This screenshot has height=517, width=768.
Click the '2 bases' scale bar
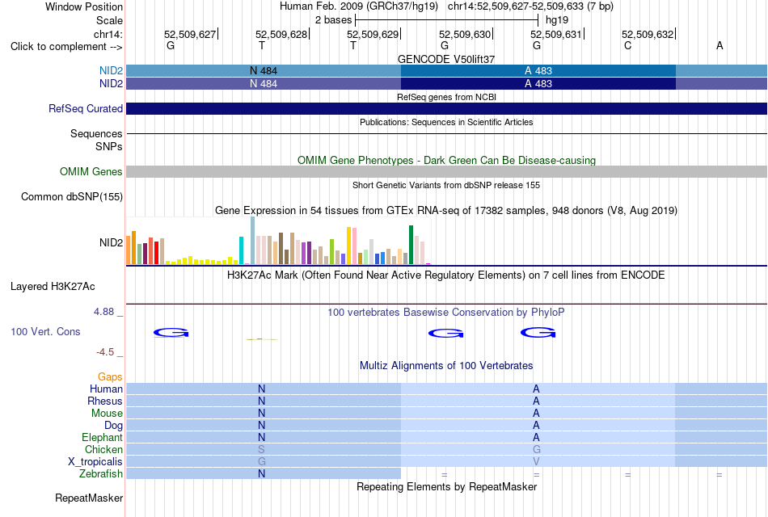447,20
